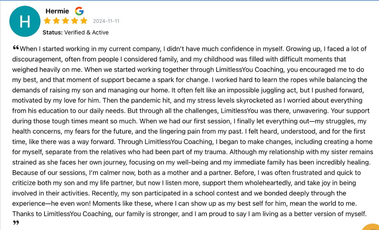
Task: Click the teal H avatar circle
Action: 25,21
